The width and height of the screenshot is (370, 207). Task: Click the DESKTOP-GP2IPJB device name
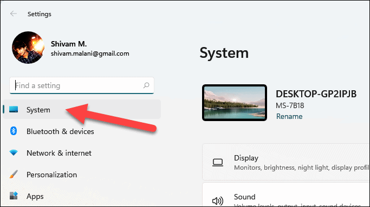tap(316, 94)
